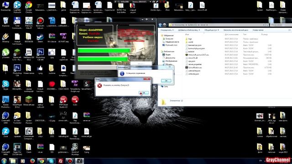Click the Explorer back navigation arrow
The height and width of the screenshot is (164, 292).
point(160,25)
